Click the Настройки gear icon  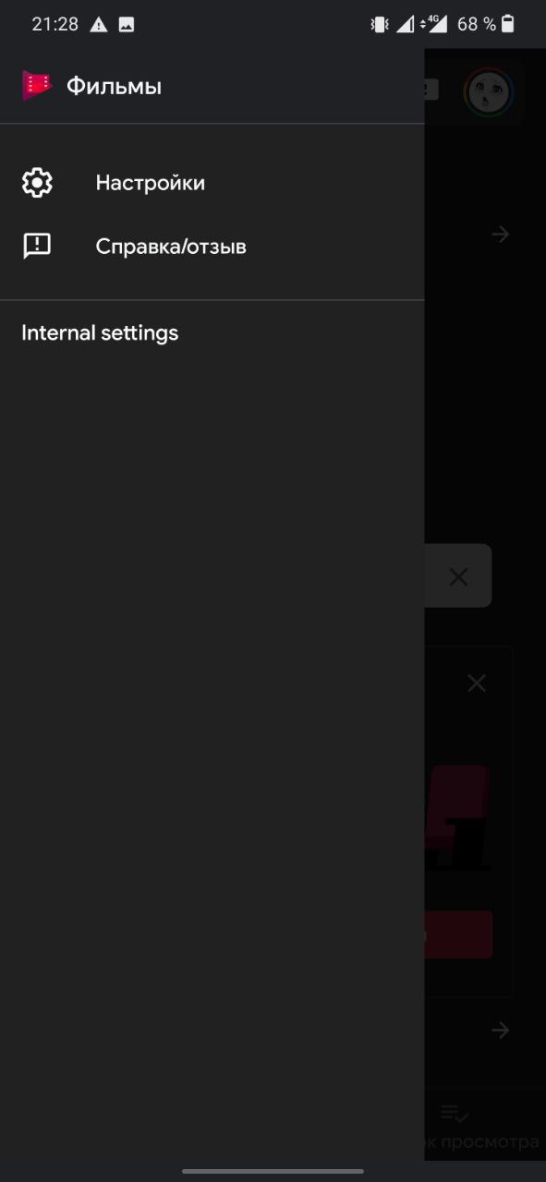click(37, 182)
